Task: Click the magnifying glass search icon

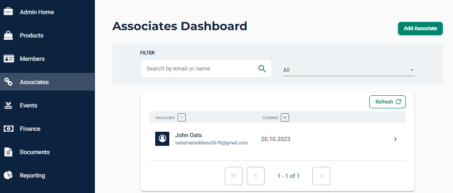Action: [262, 69]
